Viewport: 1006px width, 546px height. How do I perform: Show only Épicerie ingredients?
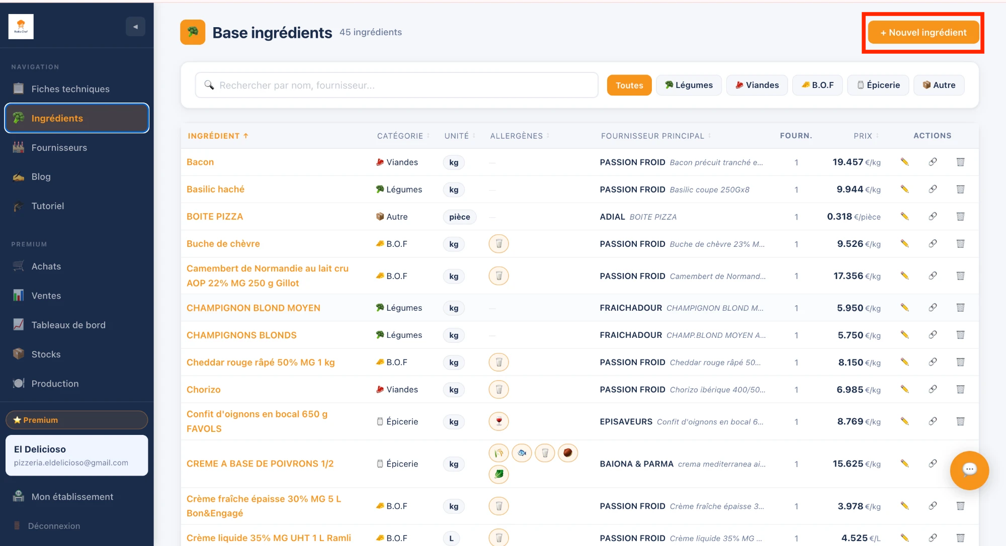(x=878, y=85)
